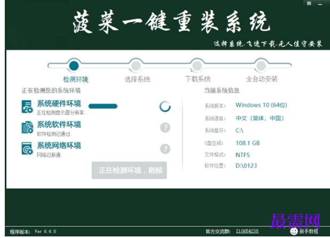Click the 菠菜一键重装系统 title banner
This screenshot has height=238, width=330.
(172, 22)
